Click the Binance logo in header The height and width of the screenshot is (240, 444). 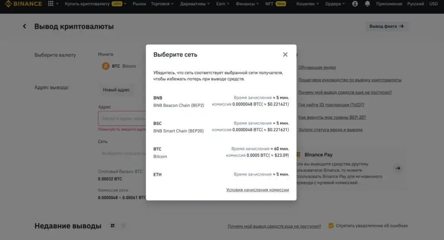point(23,4)
